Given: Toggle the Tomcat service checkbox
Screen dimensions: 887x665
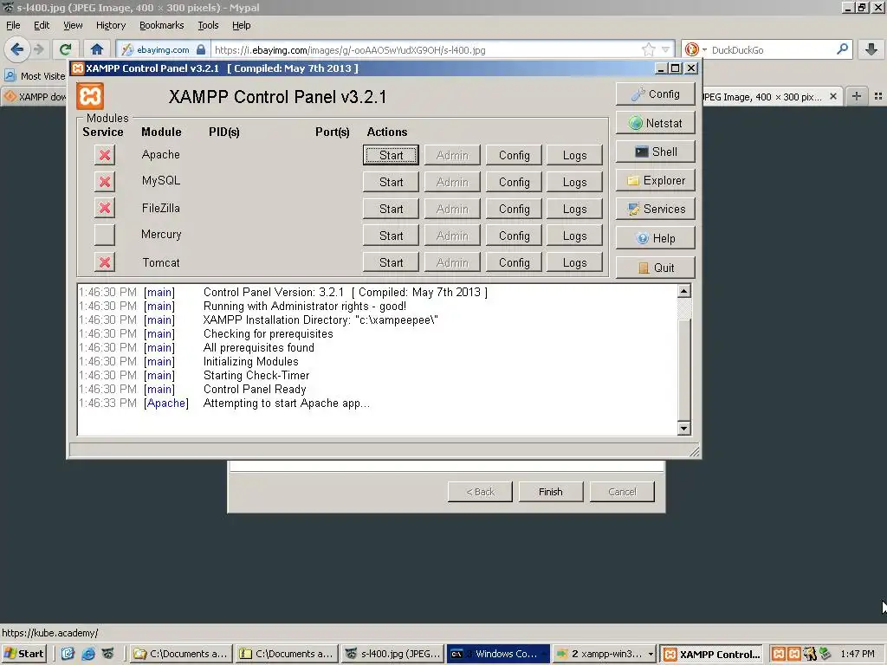Looking at the screenshot, I should point(105,262).
